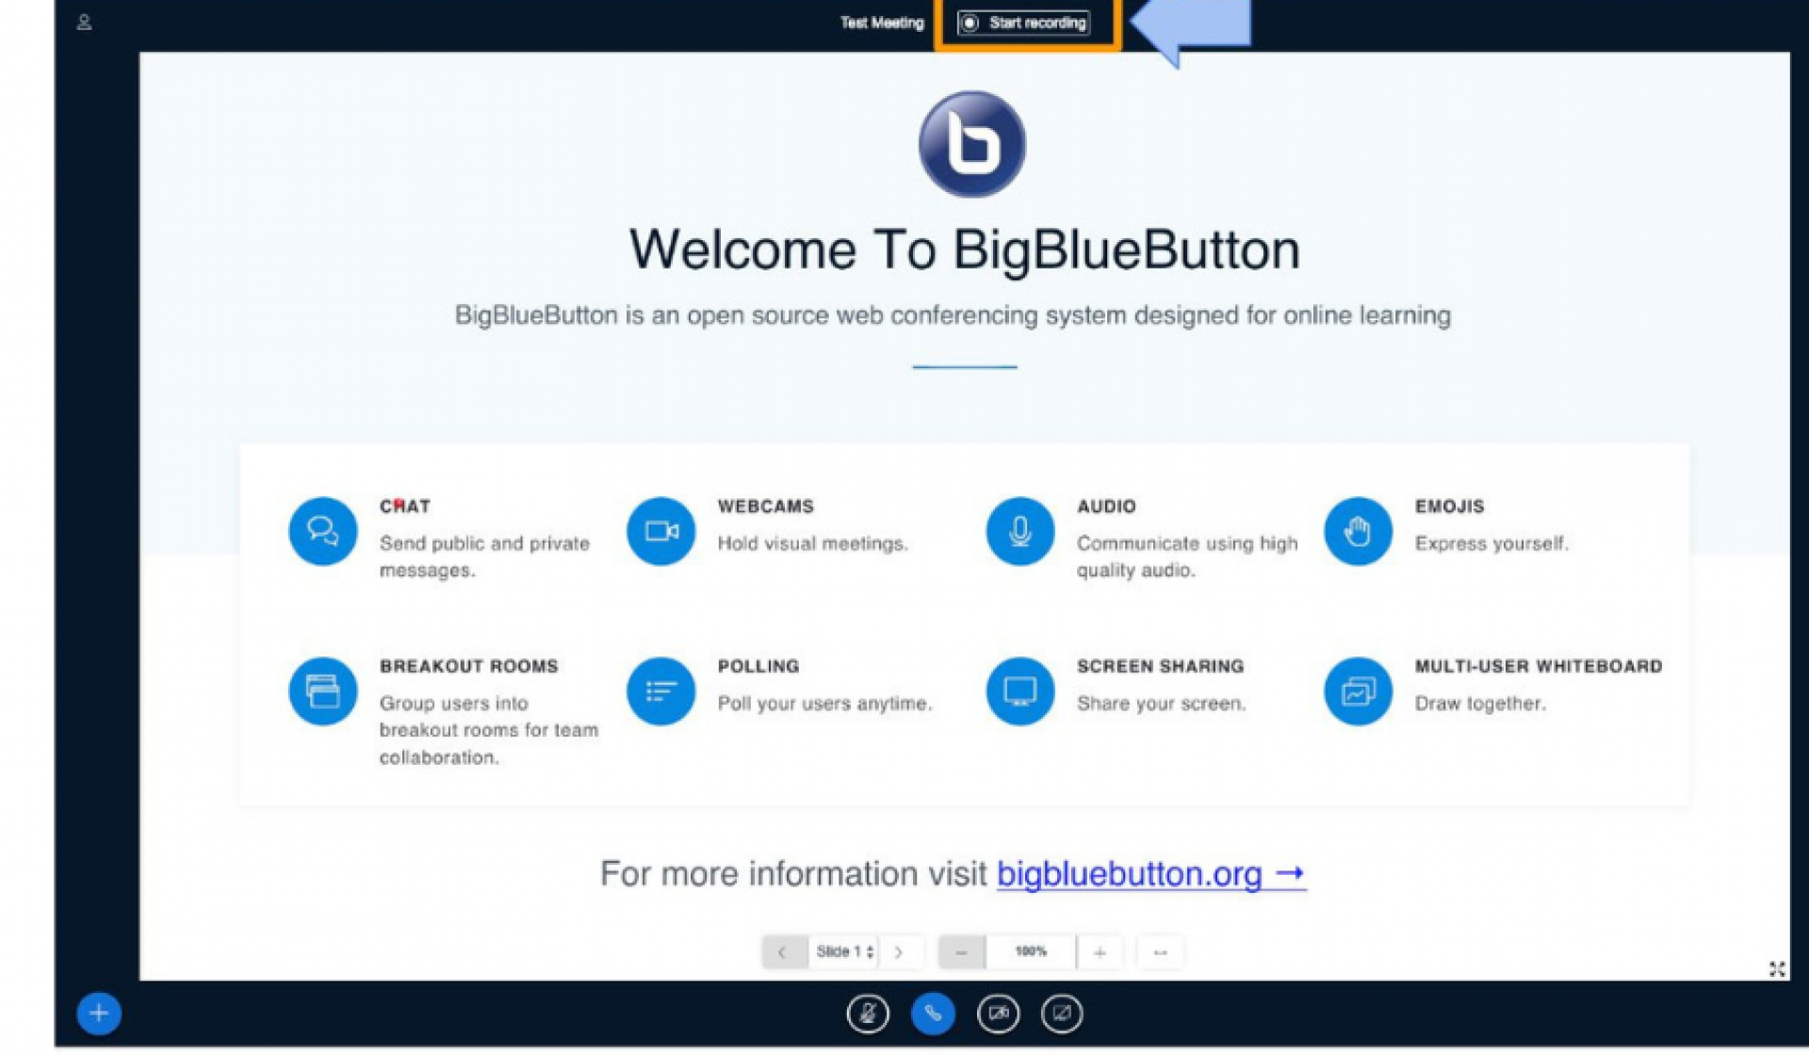Enter fullscreen presentation mode

1777,968
